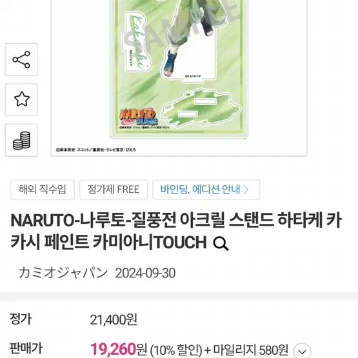
Task: Select the 해외 직수입 tag
Action: point(43,190)
